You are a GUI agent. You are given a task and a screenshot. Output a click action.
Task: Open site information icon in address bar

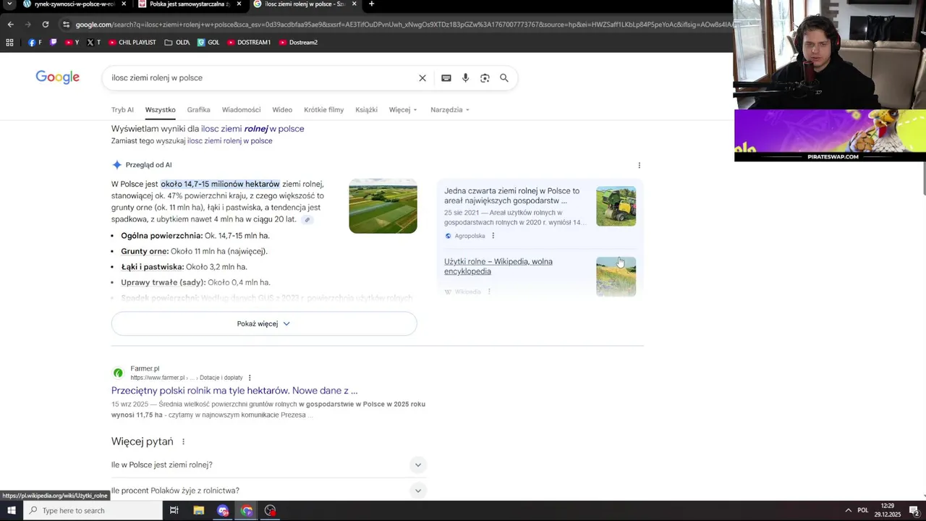(x=66, y=25)
